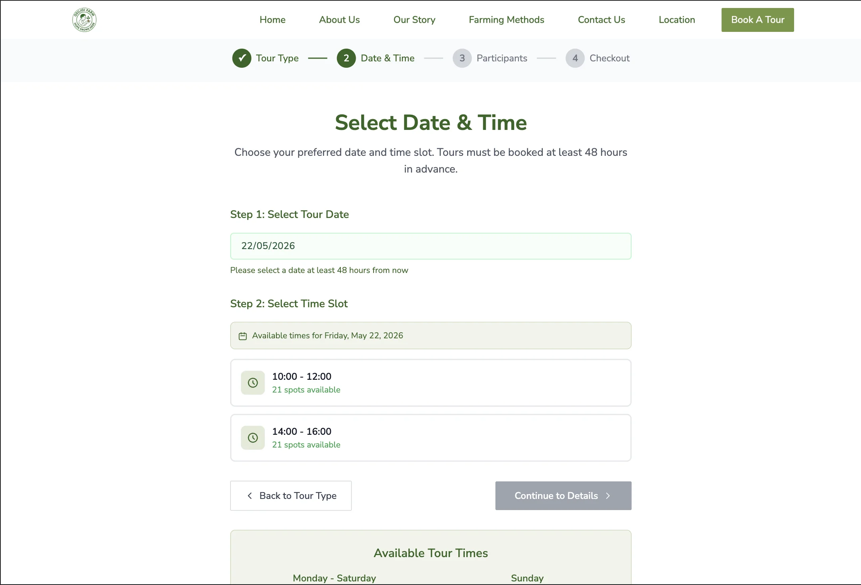Click 'Step 2: Select Time Slot' heading
Screen dimensions: 861x585
[289, 304]
